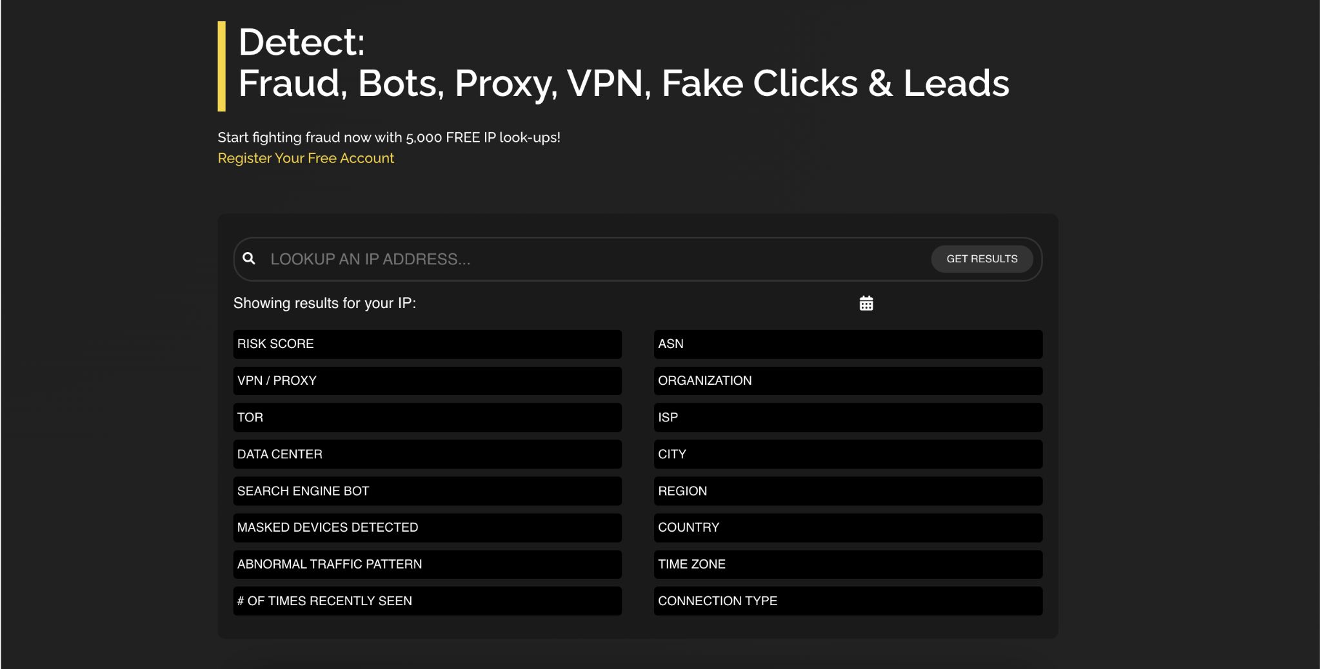Select the ISP result row
Viewport: 1321px width, 669px height.
pyautogui.click(x=848, y=418)
